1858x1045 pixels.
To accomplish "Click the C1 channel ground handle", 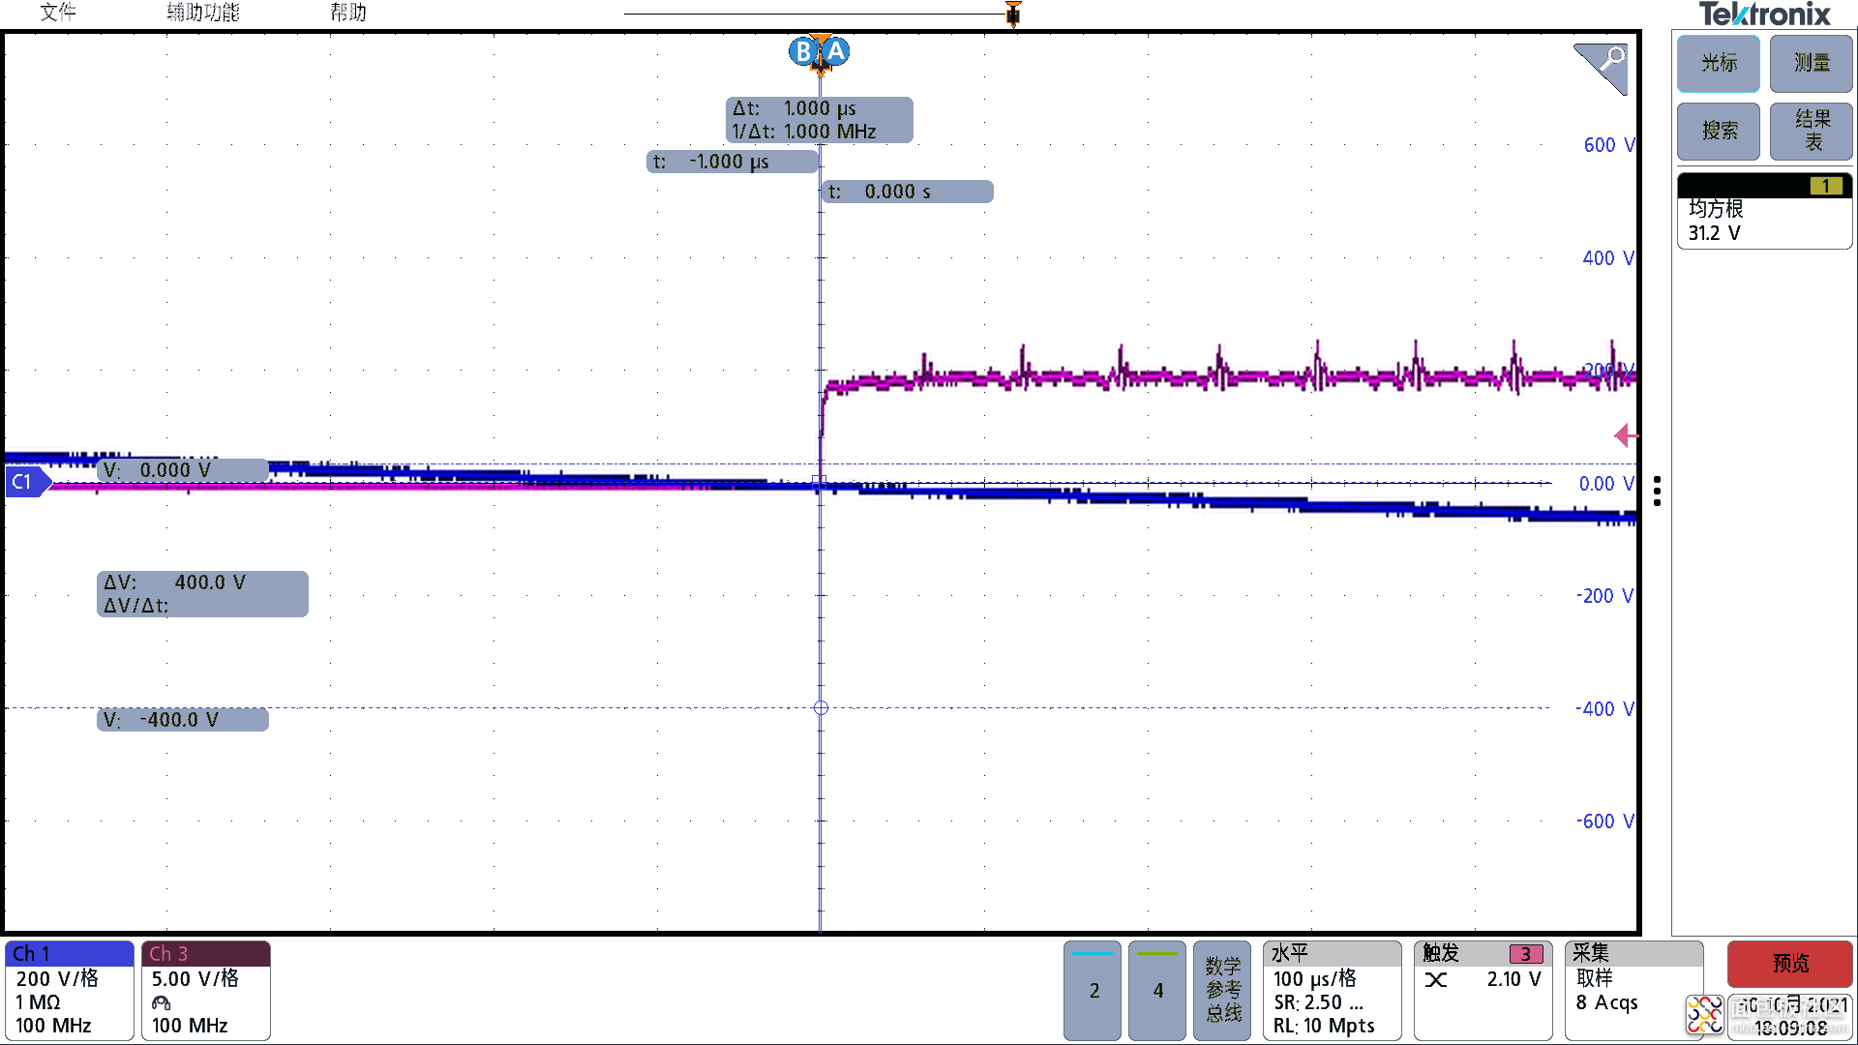I will [x=27, y=482].
